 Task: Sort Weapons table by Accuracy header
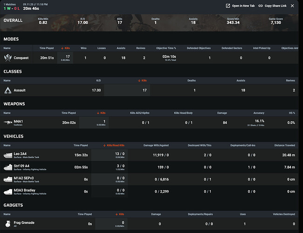point(259,113)
